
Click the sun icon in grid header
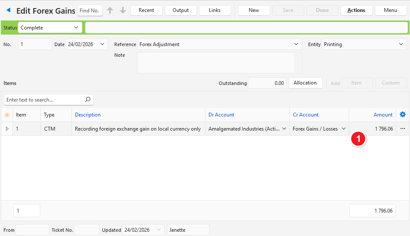(7, 115)
